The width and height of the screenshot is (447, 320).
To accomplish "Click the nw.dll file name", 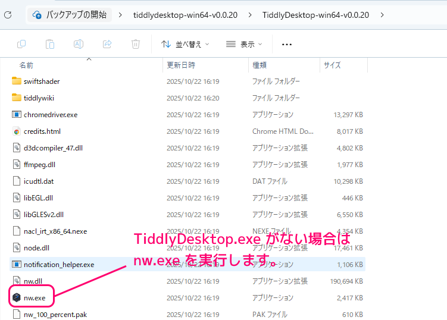I will 33,281.
